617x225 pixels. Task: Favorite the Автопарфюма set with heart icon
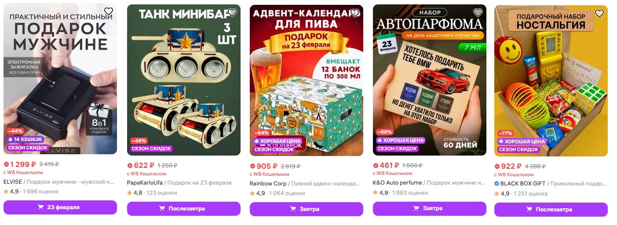(478, 13)
